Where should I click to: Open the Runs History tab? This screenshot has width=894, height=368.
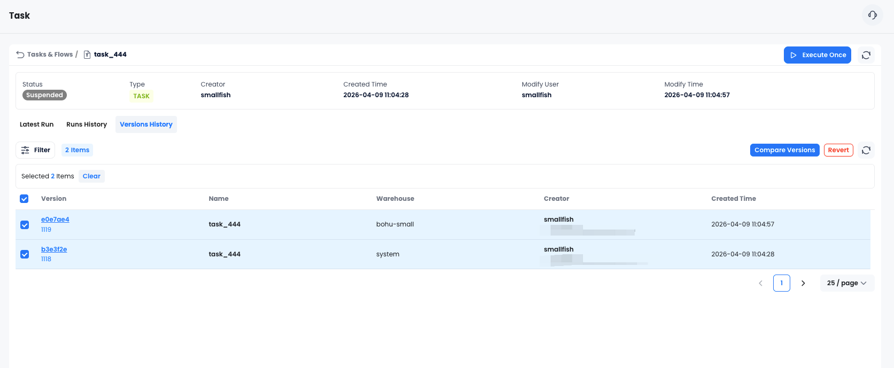pos(87,124)
